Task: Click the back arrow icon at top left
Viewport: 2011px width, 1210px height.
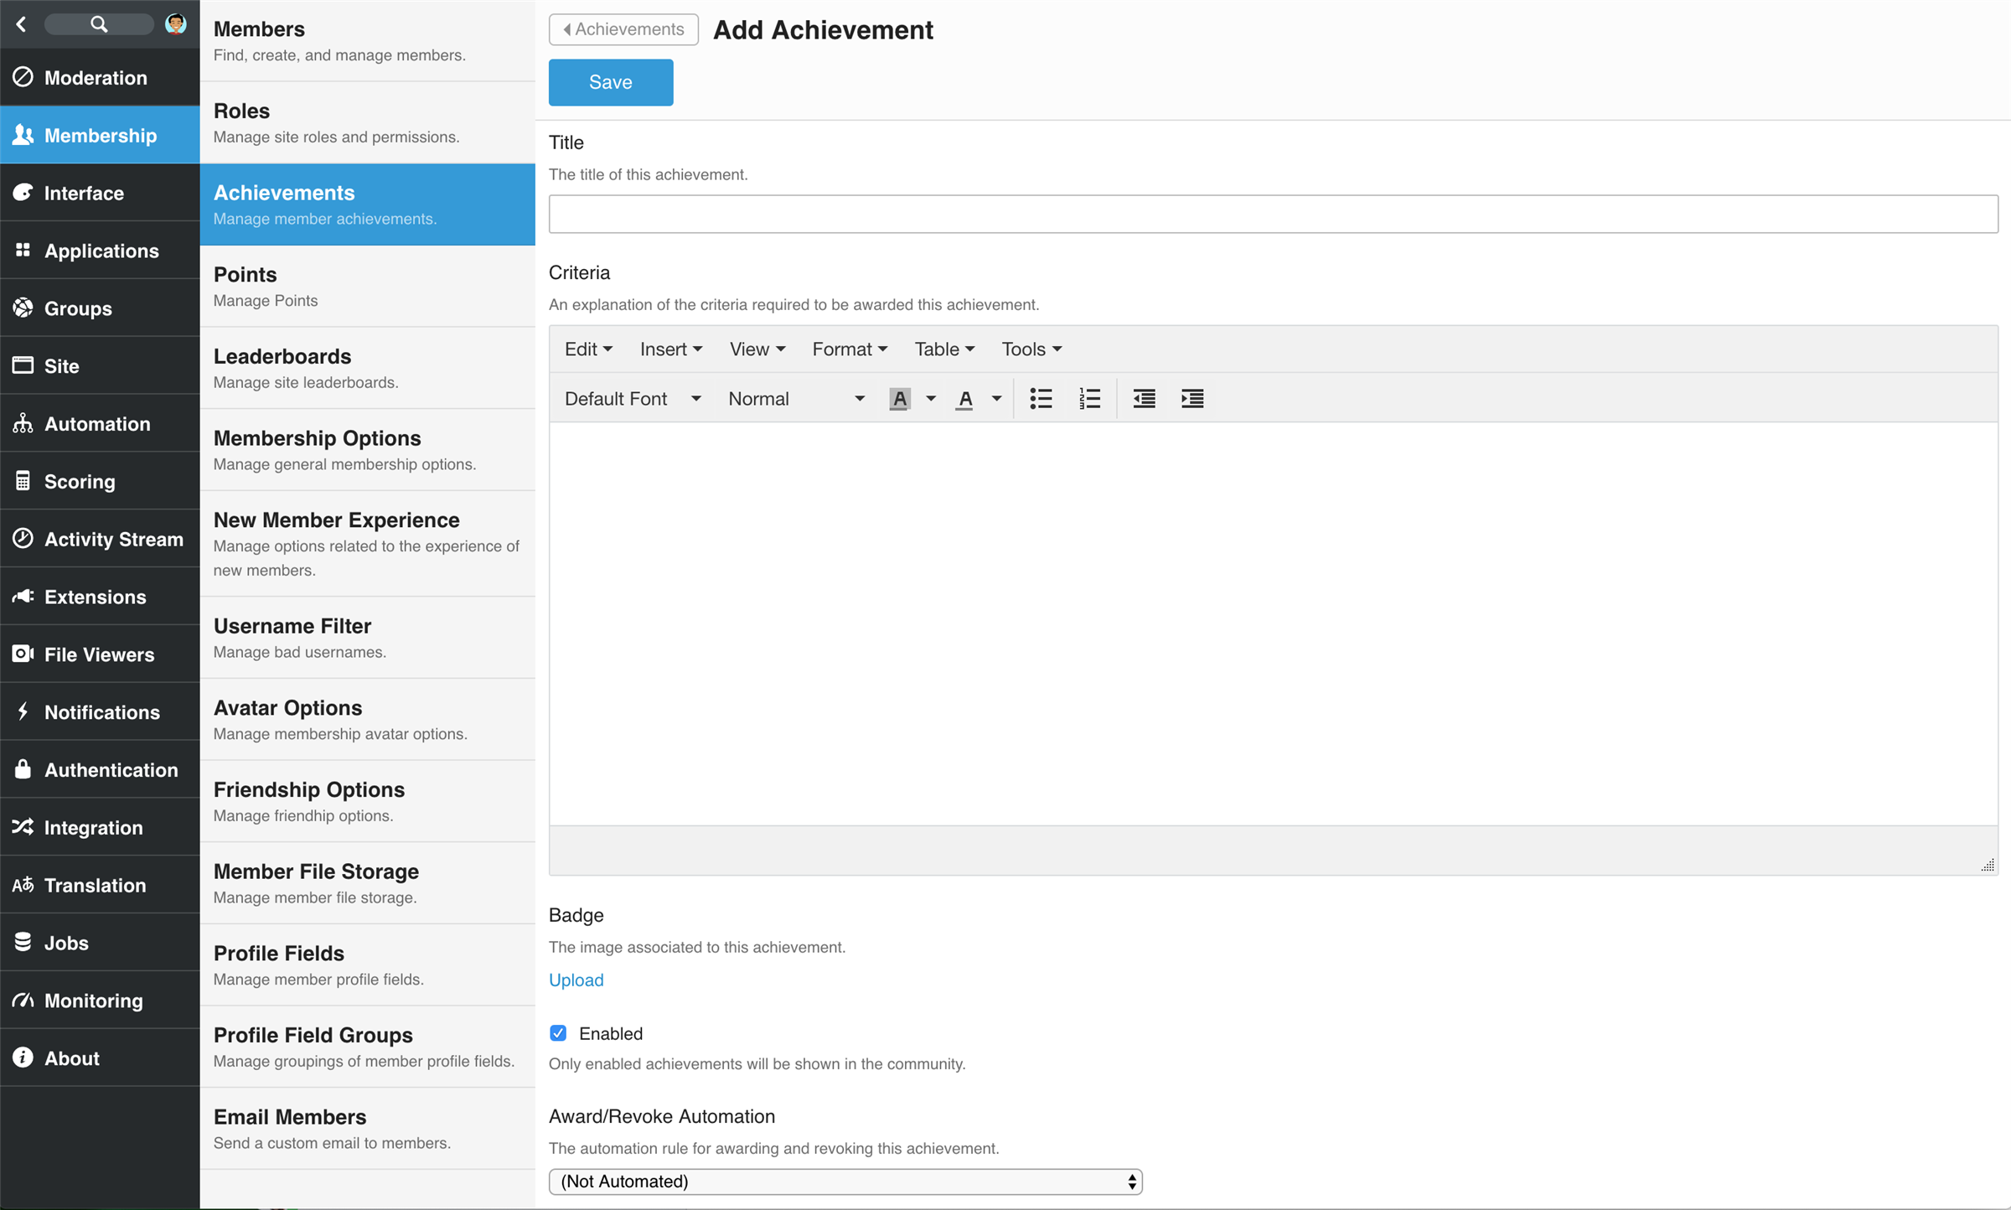Action: click(22, 24)
